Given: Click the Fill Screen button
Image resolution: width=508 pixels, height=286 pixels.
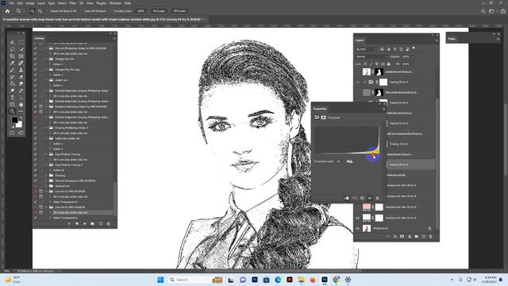Looking at the screenshot, I should (179, 11).
